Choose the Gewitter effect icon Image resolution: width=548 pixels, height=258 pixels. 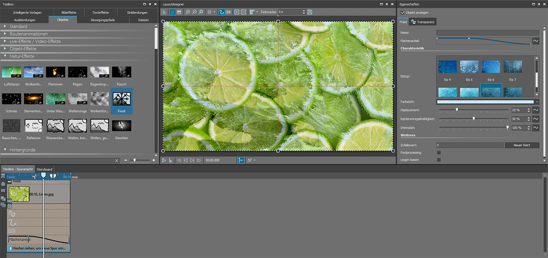(121, 126)
